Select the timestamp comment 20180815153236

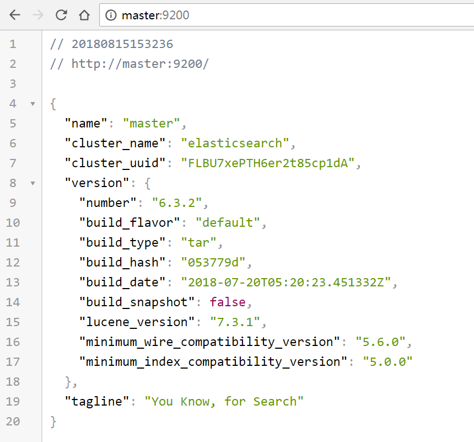[x=122, y=44]
